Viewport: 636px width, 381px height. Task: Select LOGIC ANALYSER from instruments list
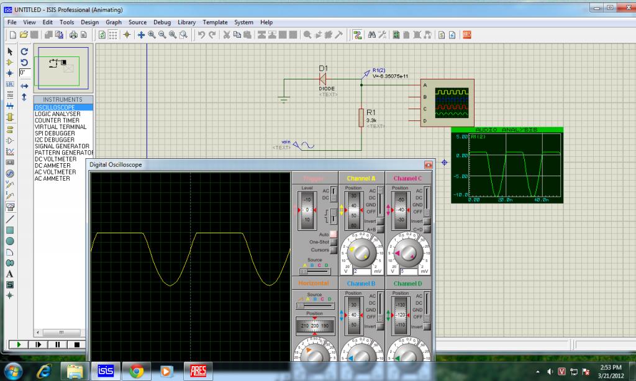tap(58, 114)
